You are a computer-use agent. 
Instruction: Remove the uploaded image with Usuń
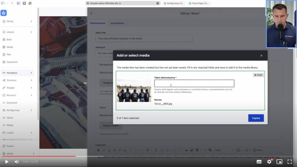click(x=258, y=75)
